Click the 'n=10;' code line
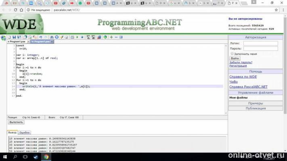The height and width of the screenshot is (161, 287). click(x=23, y=49)
